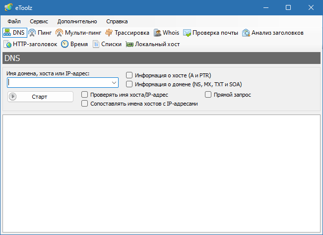Screen dimensions: 323x235
Task: Open the Whois lookup tool
Action: coord(166,33)
